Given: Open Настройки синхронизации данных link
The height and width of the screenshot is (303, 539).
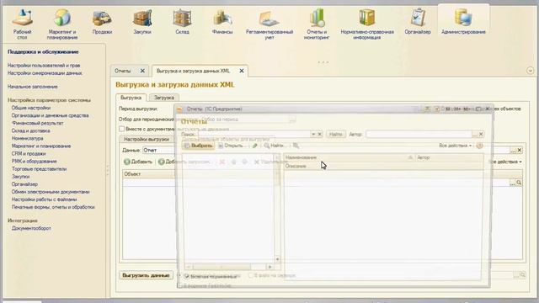Looking at the screenshot, I should click(x=45, y=73).
